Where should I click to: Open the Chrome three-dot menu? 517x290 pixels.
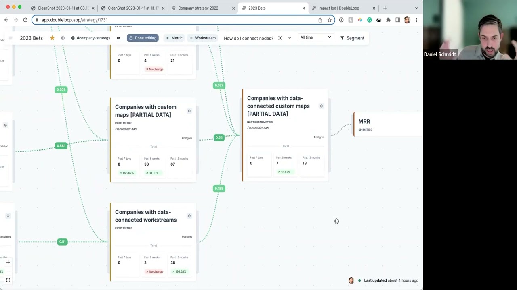[x=416, y=20]
